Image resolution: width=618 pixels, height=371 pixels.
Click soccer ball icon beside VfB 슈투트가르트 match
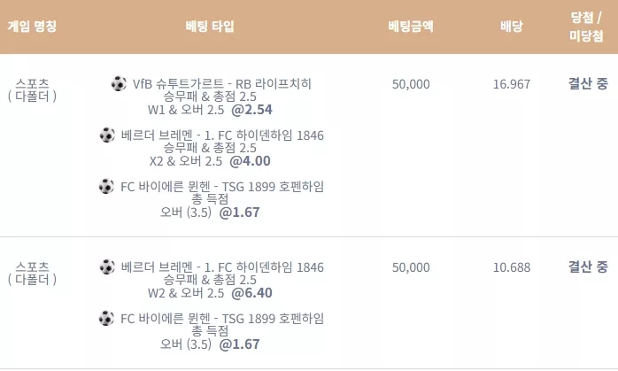pyautogui.click(x=119, y=83)
